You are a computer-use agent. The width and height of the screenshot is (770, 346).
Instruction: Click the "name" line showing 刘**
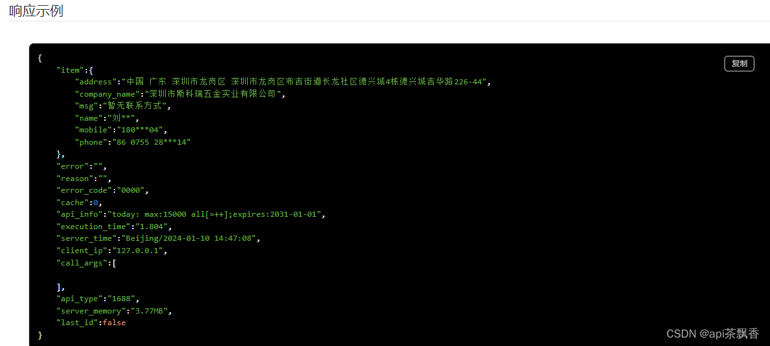click(x=106, y=118)
